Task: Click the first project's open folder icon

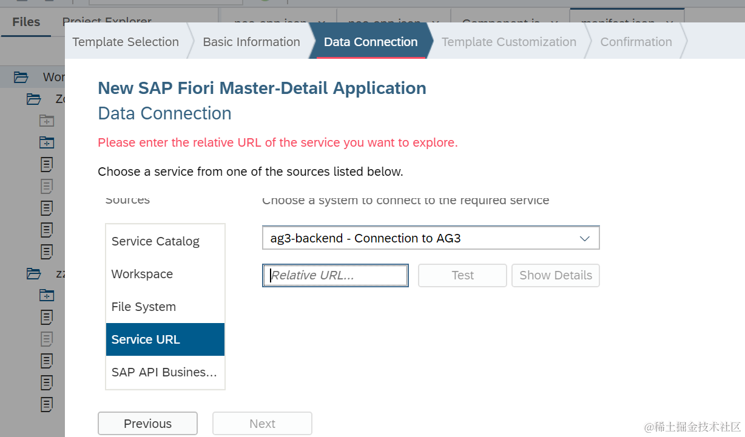Action: point(34,99)
